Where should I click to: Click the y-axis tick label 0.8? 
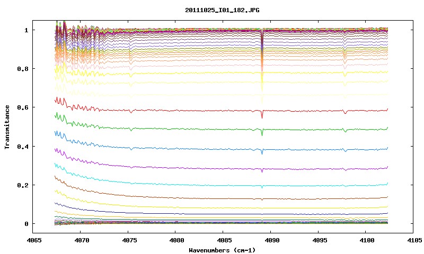22,69
